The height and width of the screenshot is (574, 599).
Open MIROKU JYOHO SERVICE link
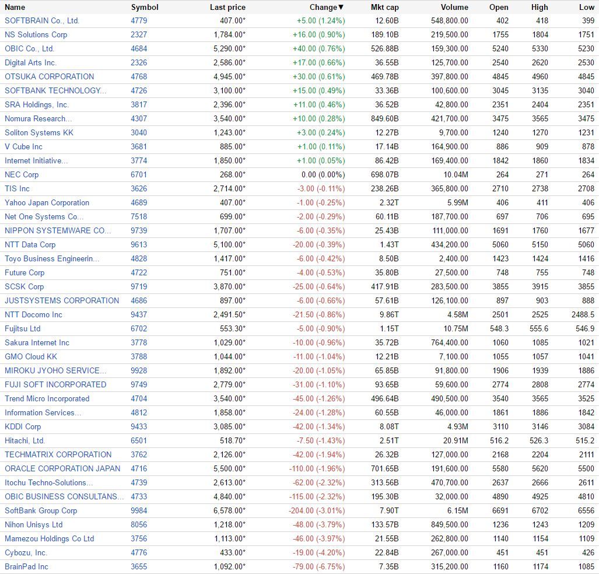pyautogui.click(x=55, y=371)
